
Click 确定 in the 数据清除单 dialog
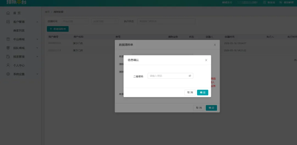211,108
